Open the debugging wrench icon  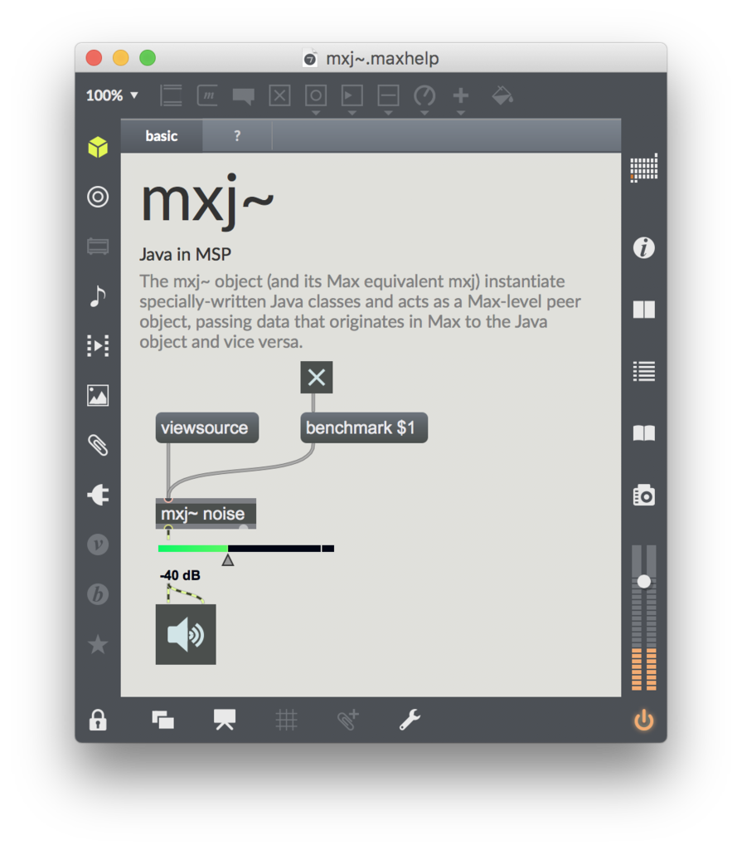click(410, 720)
